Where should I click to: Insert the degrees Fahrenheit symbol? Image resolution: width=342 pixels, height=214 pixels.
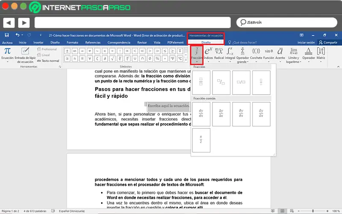coord(172,59)
